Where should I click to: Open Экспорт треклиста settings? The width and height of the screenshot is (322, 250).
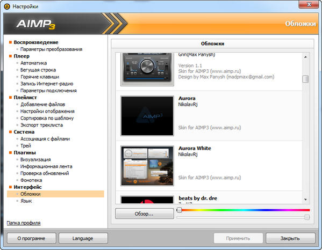(41, 125)
